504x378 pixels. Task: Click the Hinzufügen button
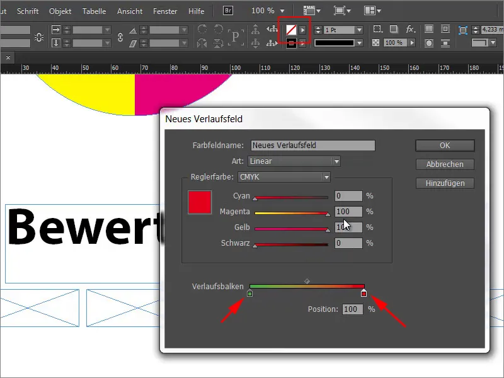click(445, 183)
